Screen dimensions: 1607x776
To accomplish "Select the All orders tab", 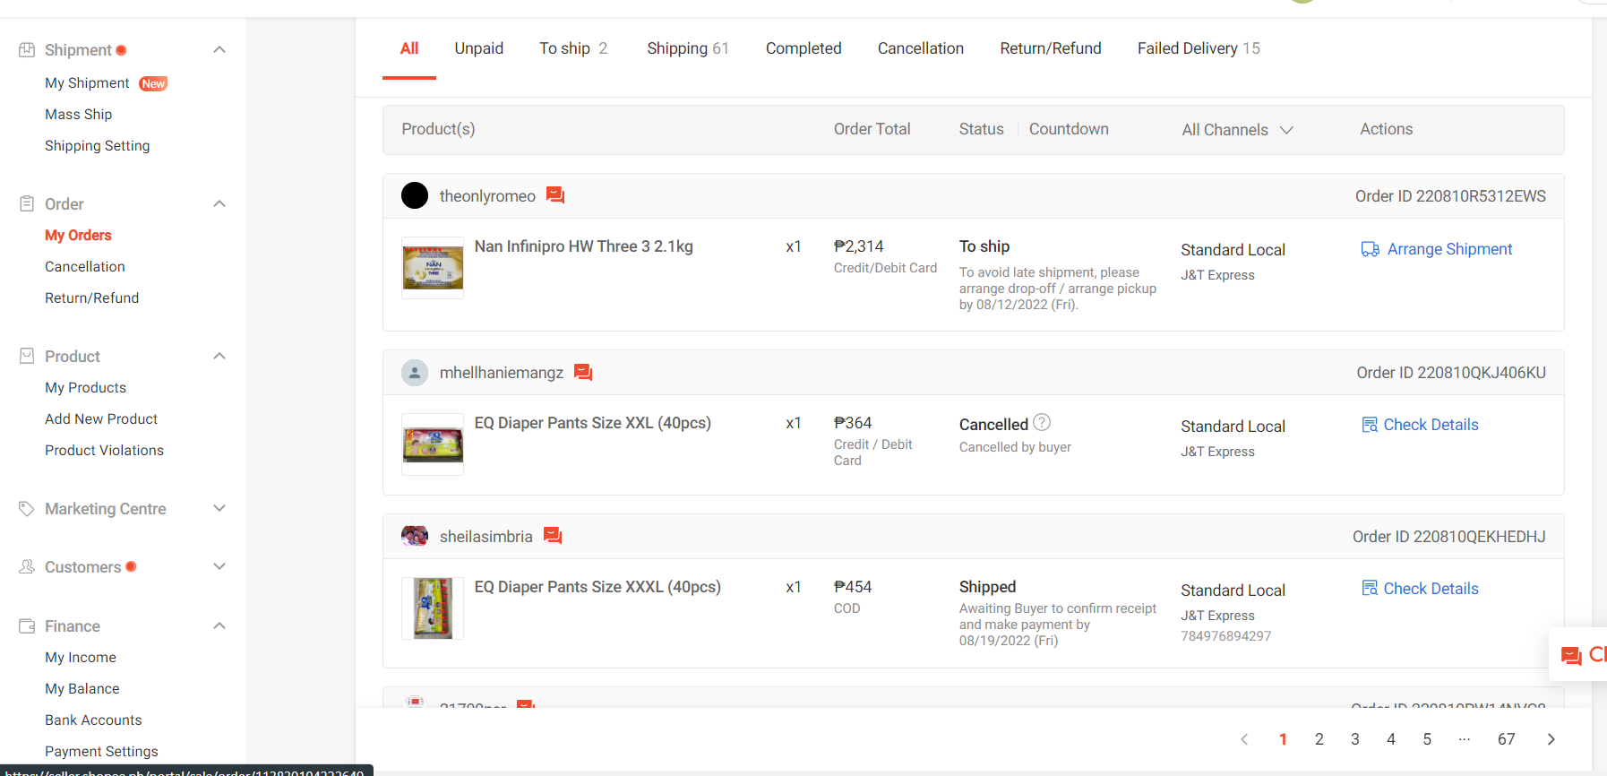I will click(x=409, y=48).
